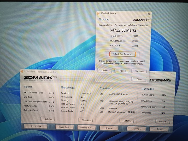Click the CPU text i9-13900K @ 3000MHz
Viewport: 188px width, 141px height.
click(x=118, y=104)
